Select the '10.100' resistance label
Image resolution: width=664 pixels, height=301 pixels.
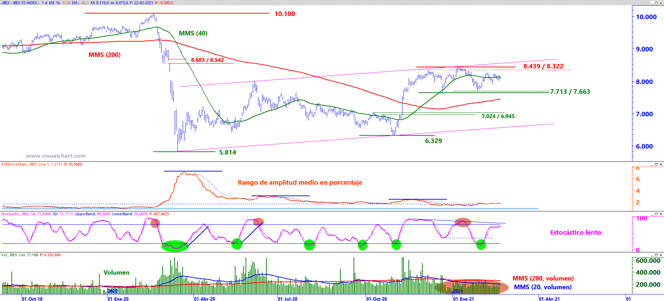point(285,14)
